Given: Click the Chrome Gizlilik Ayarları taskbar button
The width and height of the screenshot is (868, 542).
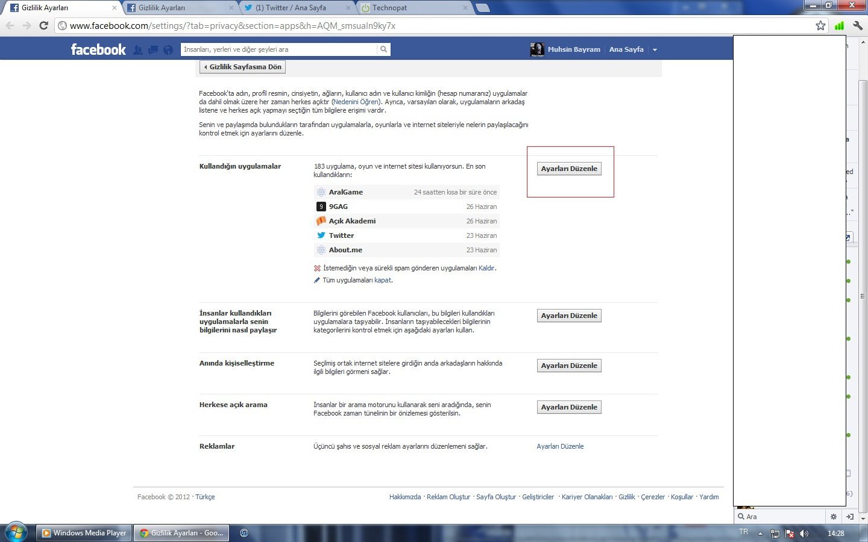Looking at the screenshot, I should [x=181, y=533].
